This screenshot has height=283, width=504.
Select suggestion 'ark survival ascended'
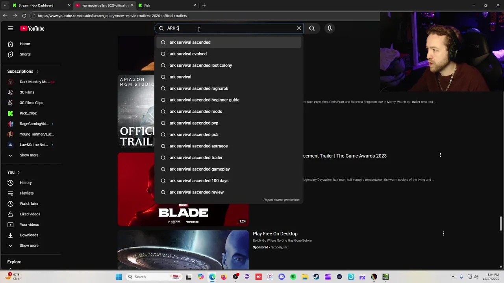(x=229, y=42)
